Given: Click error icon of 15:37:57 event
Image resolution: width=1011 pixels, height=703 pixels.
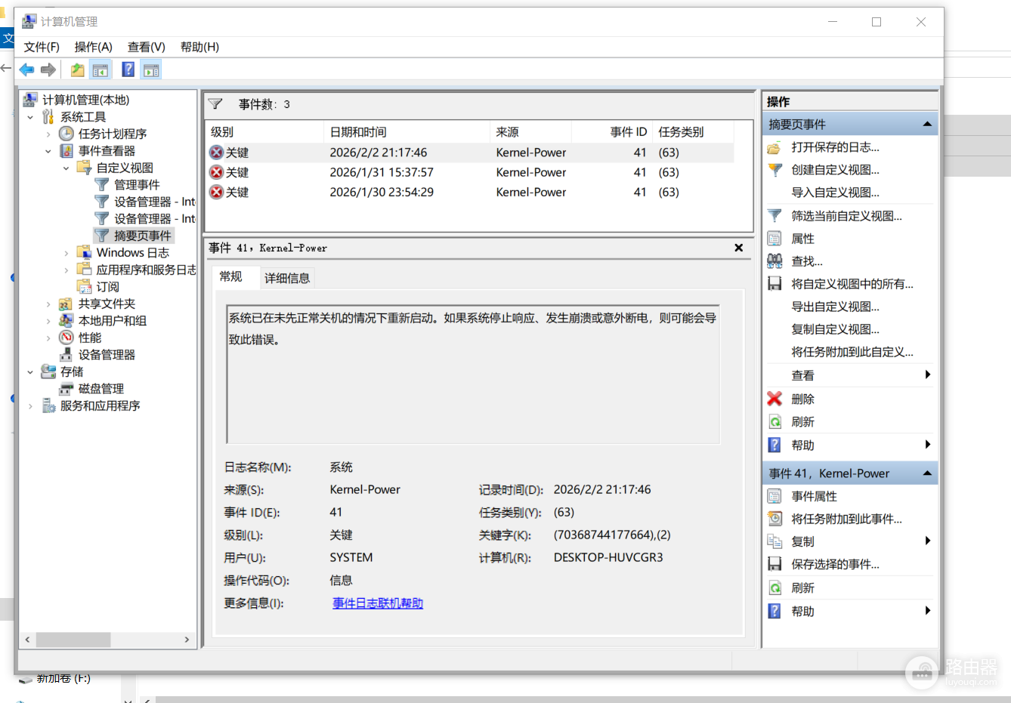Looking at the screenshot, I should click(x=217, y=172).
